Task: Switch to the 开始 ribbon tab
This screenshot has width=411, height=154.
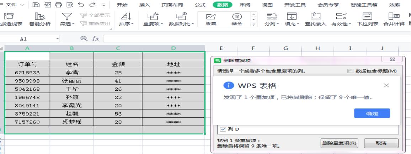Action: 122,5
